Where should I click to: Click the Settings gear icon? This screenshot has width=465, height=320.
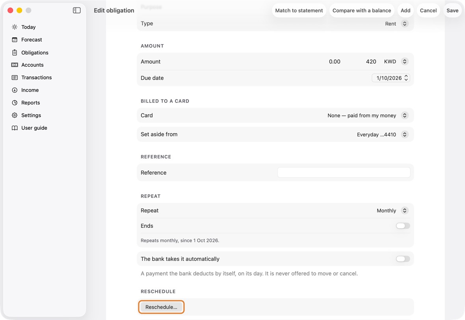[x=15, y=115]
